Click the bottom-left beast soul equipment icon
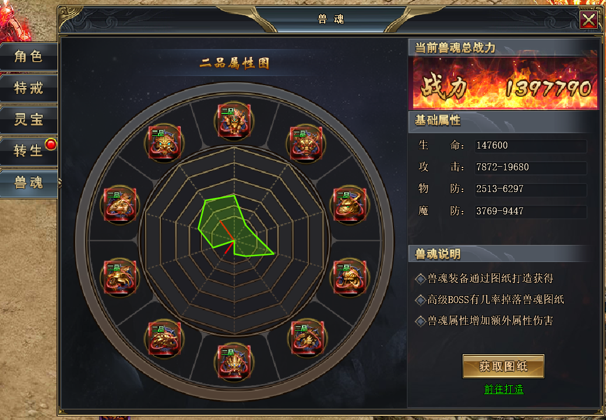 pos(164,338)
